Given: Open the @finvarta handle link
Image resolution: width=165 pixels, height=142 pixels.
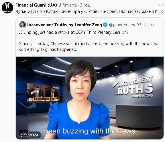Looking at the screenshot, I should click(67, 5).
